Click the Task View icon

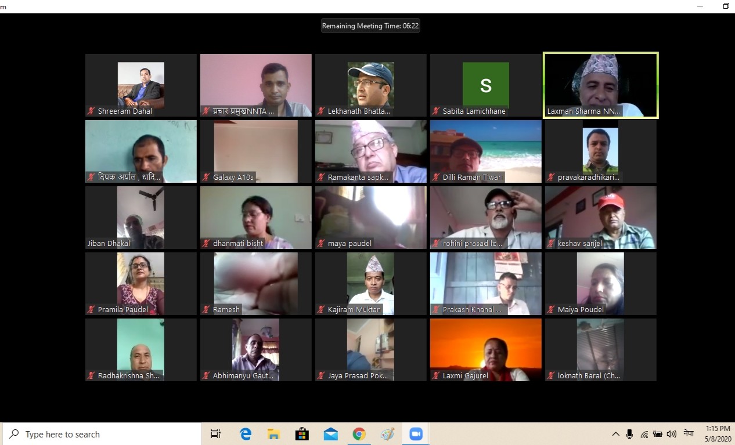(x=216, y=434)
